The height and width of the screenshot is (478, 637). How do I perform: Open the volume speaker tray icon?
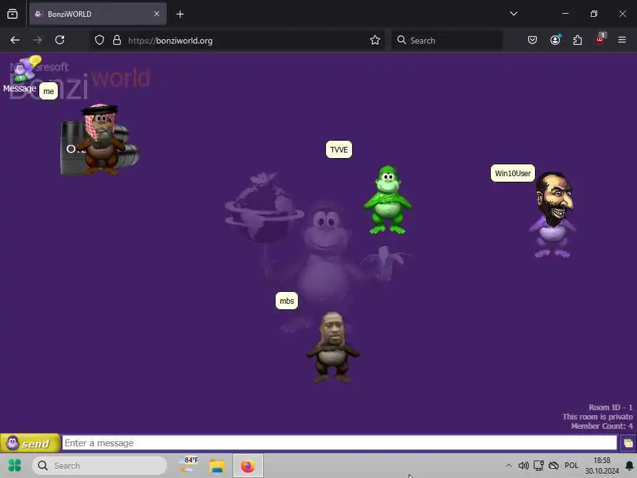tap(523, 466)
